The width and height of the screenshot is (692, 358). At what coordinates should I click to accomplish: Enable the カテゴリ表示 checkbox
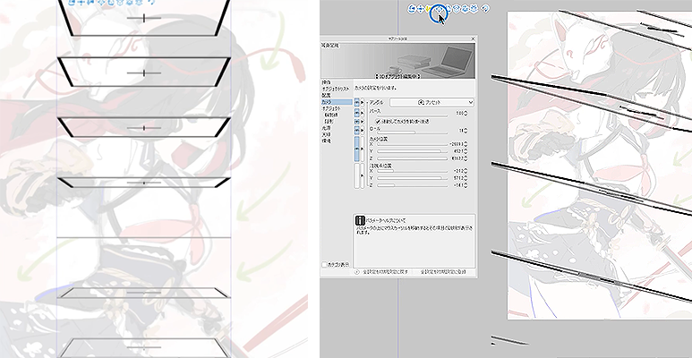324,264
